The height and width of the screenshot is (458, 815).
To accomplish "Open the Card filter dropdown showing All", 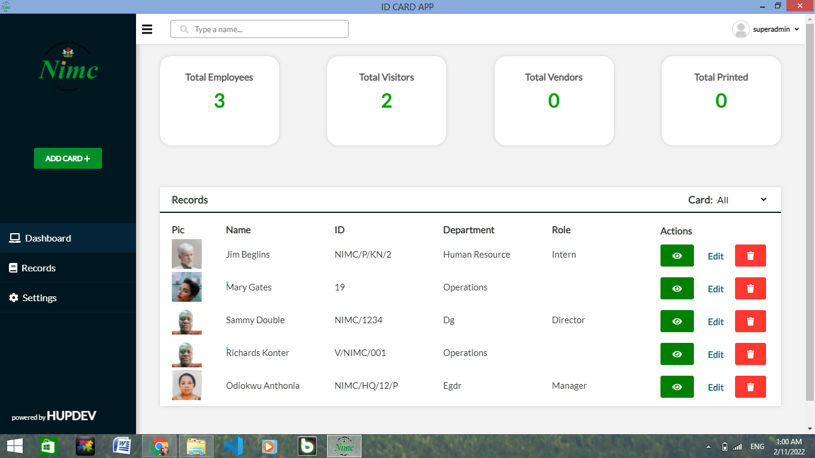I will point(742,200).
